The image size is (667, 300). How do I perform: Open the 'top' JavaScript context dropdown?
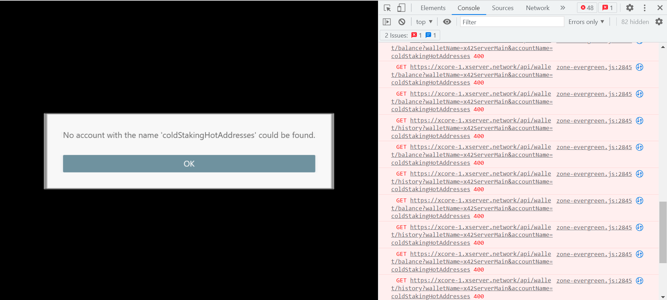pos(424,22)
